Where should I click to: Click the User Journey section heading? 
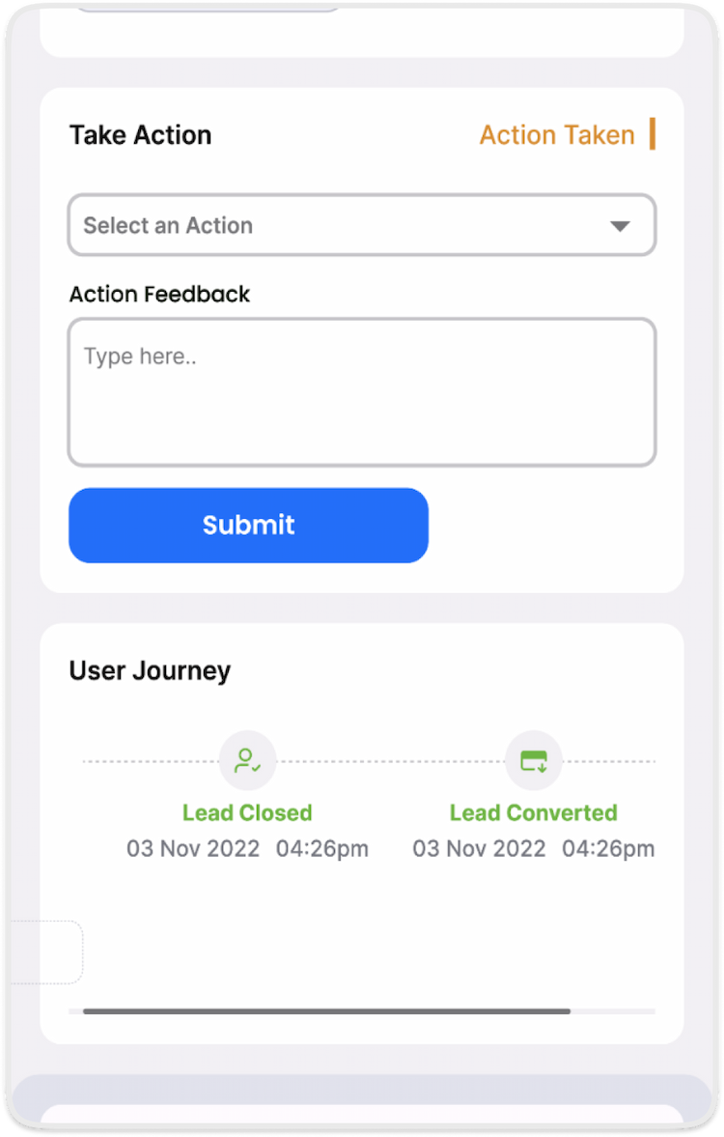[x=150, y=670]
